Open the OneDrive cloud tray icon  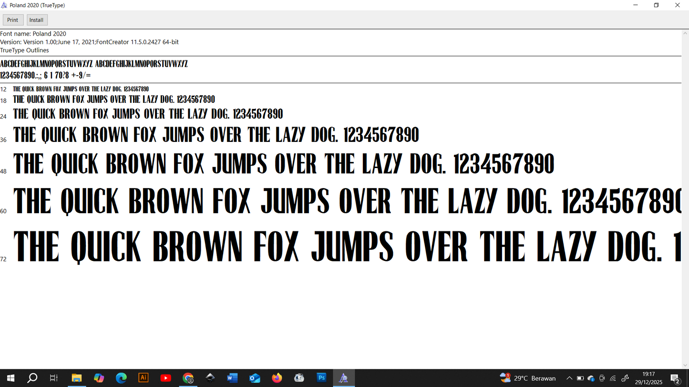tap(591, 378)
